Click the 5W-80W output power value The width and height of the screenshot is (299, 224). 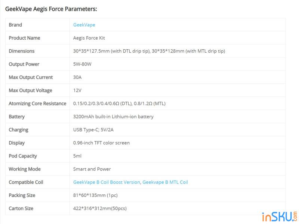[82, 64]
